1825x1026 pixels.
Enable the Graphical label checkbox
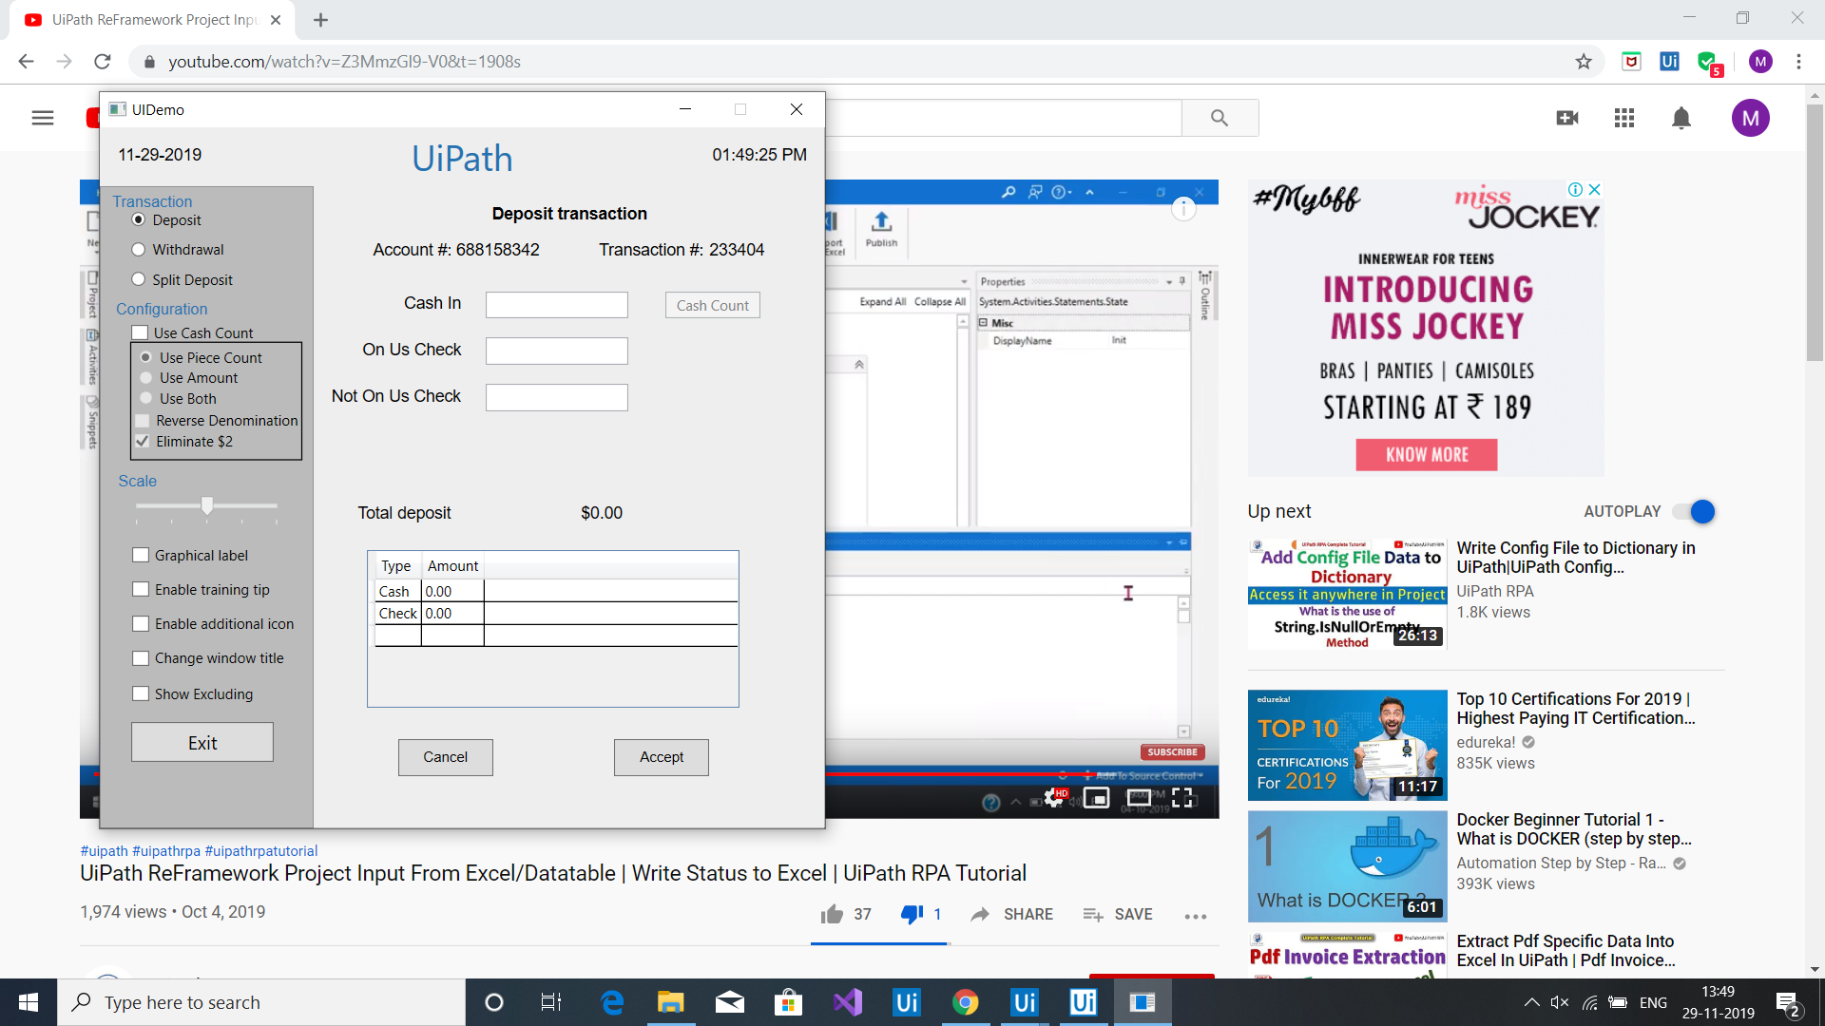pos(141,555)
